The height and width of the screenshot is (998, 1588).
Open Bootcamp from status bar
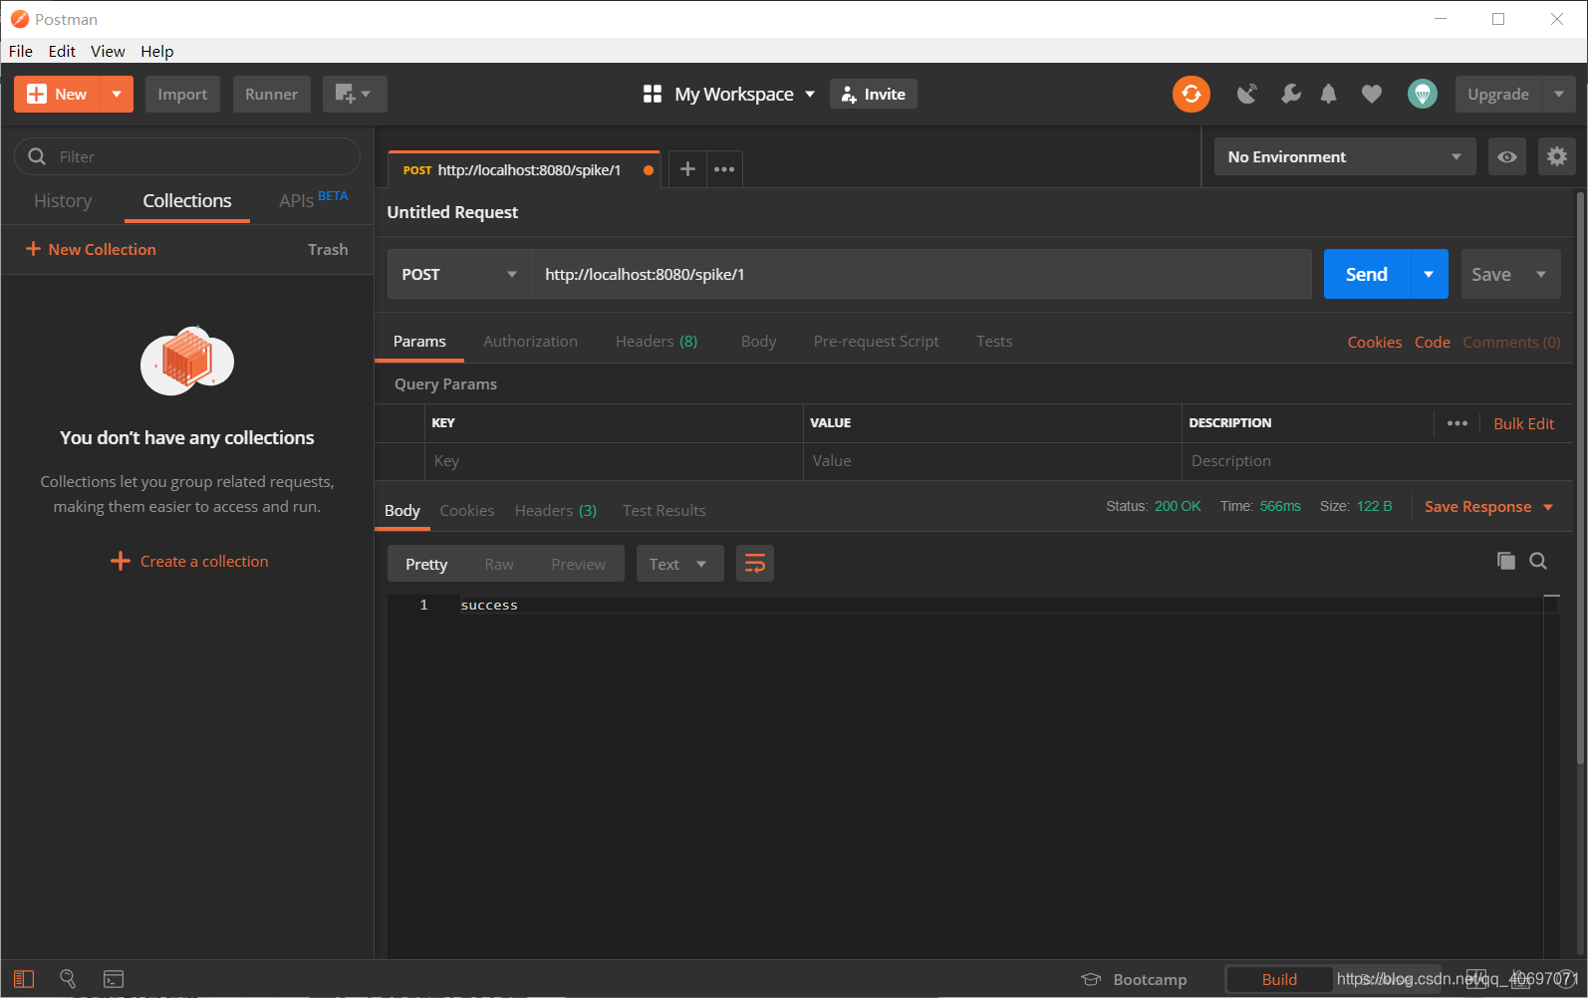(x=1135, y=979)
